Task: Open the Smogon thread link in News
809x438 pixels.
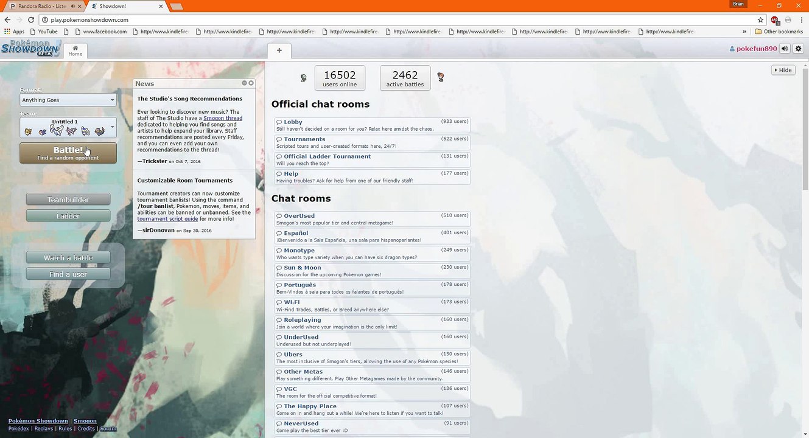Action: [223, 118]
